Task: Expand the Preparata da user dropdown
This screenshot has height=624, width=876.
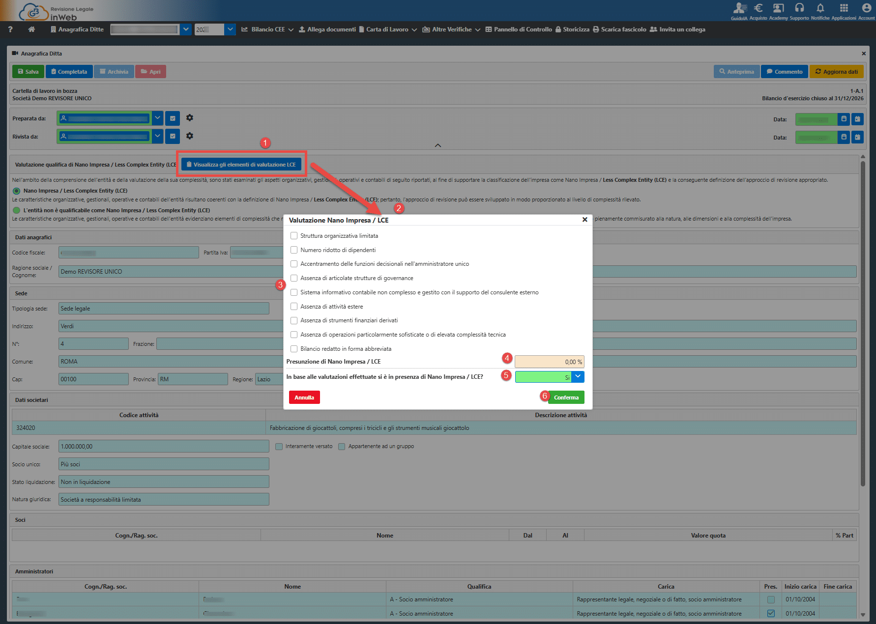Action: click(157, 118)
